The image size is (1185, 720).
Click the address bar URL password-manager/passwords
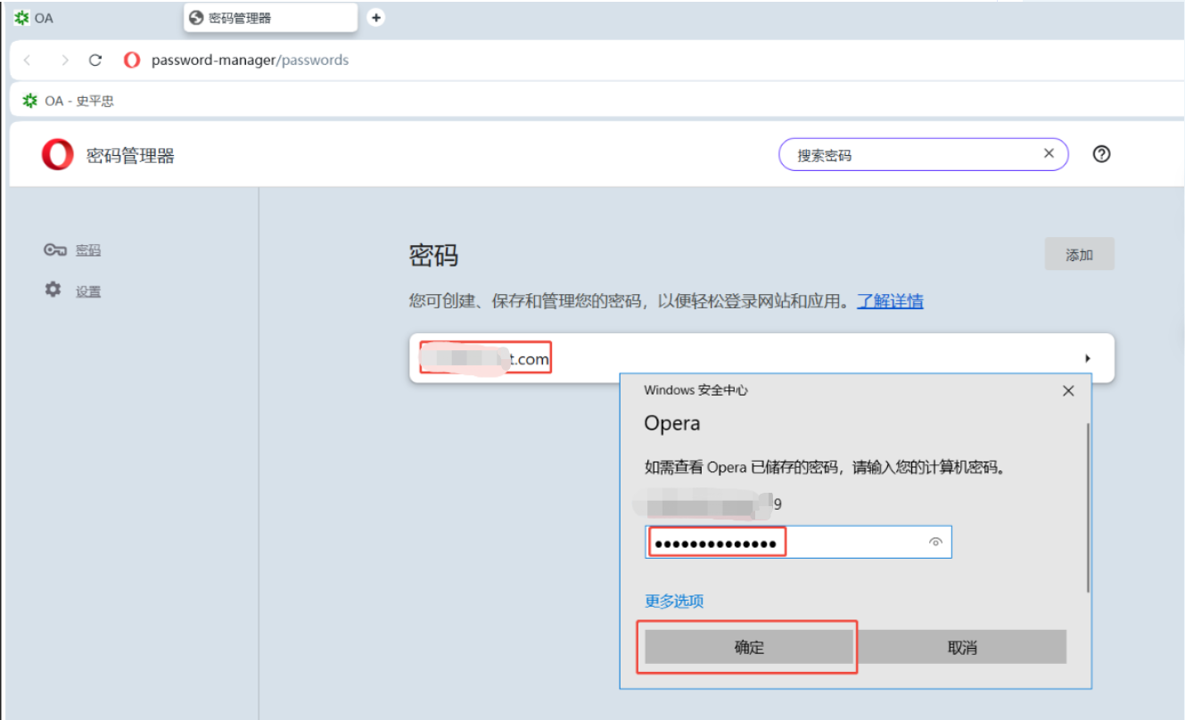(x=250, y=61)
